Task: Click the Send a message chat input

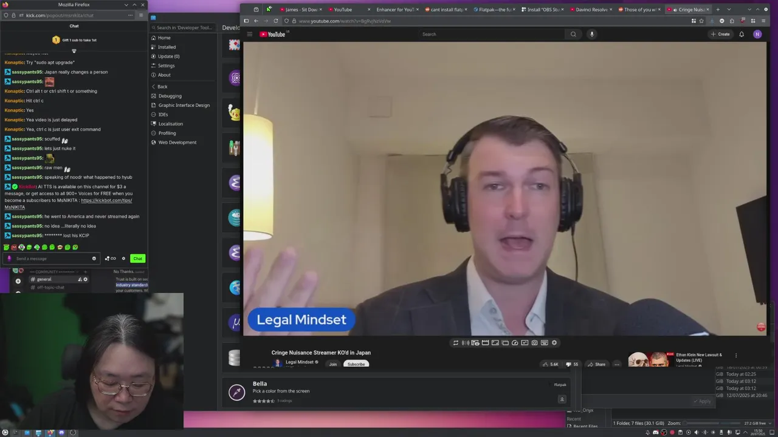Action: [52, 259]
